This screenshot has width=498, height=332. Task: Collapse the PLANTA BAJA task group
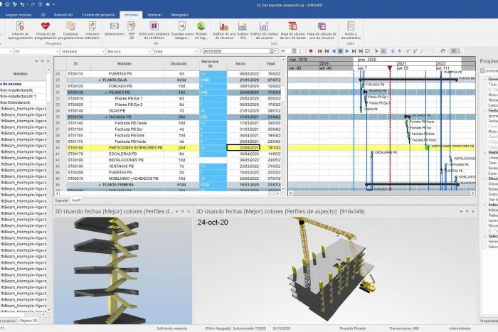pos(100,80)
